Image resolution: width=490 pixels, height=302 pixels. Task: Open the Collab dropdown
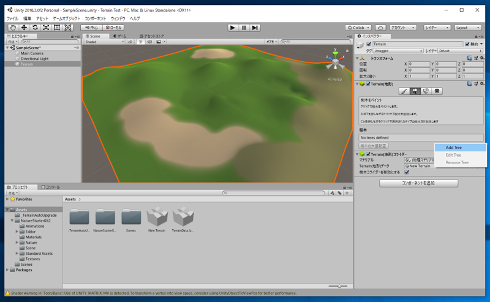358,28
